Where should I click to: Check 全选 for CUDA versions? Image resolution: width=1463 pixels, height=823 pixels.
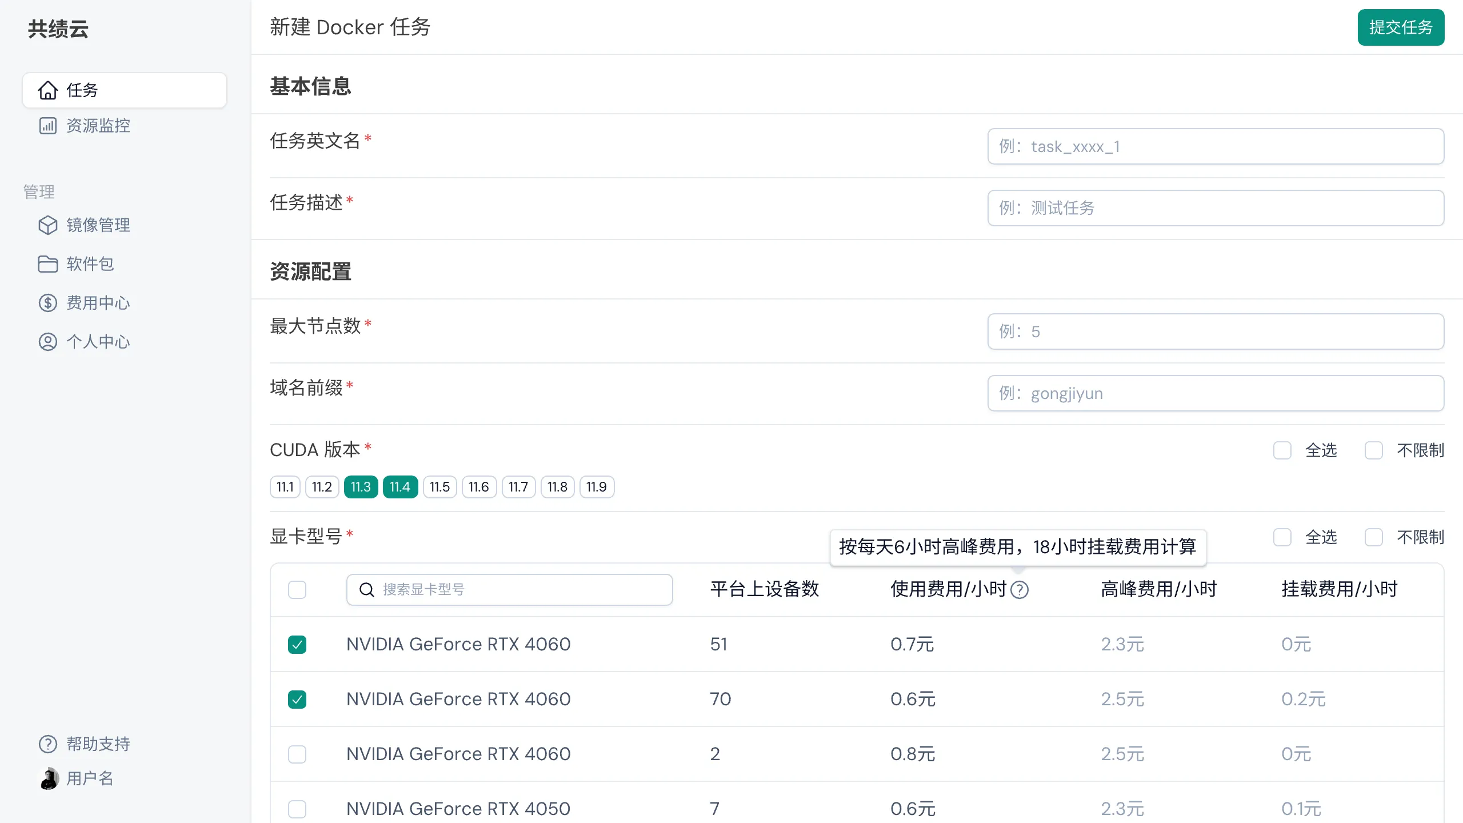pyautogui.click(x=1282, y=450)
